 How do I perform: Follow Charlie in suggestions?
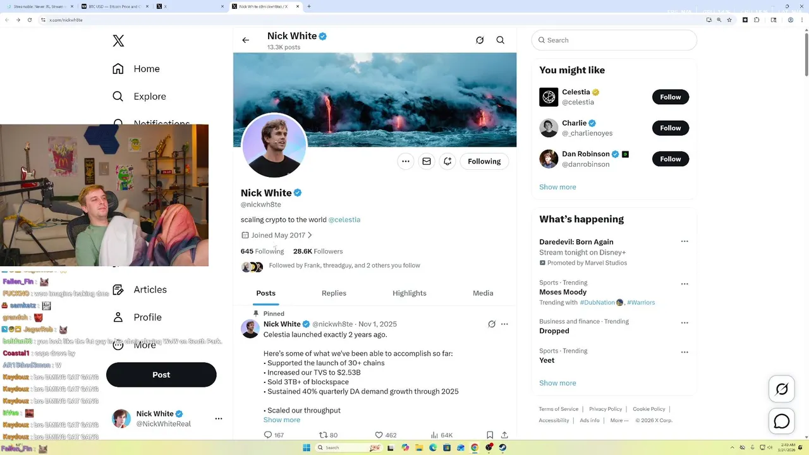click(671, 128)
